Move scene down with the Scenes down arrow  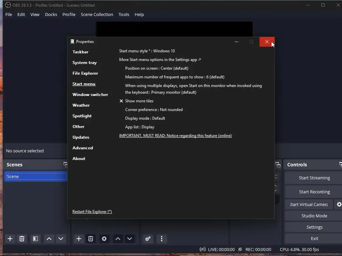(61, 239)
